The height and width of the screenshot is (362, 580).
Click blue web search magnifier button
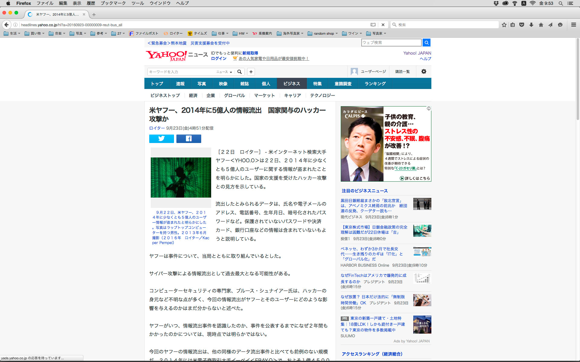[426, 43]
